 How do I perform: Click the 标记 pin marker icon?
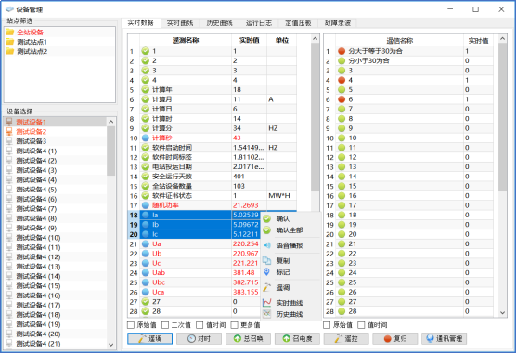click(x=266, y=272)
